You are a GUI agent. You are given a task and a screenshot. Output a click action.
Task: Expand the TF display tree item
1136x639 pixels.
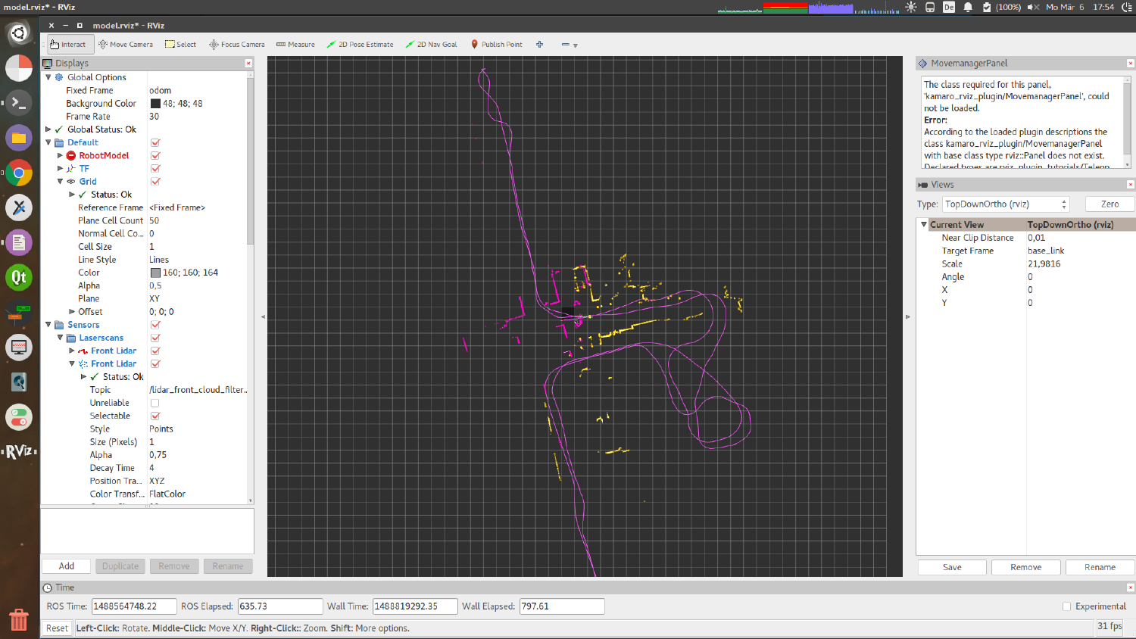(61, 168)
